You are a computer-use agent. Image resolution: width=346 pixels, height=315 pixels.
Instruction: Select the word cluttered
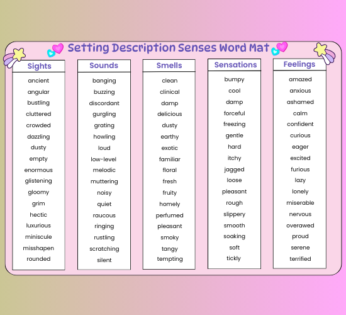tap(38, 114)
